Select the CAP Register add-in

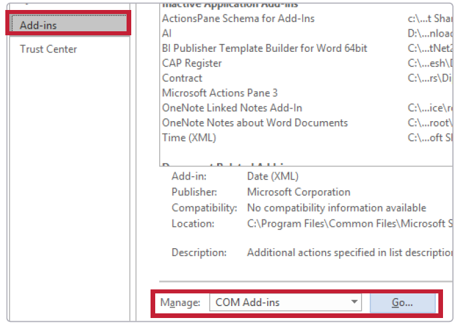point(192,63)
